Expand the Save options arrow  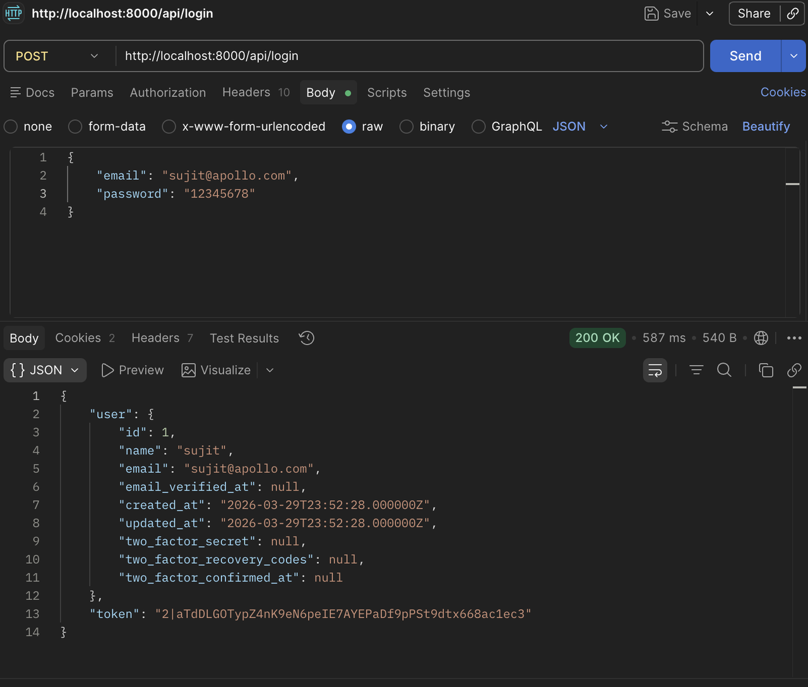point(710,13)
